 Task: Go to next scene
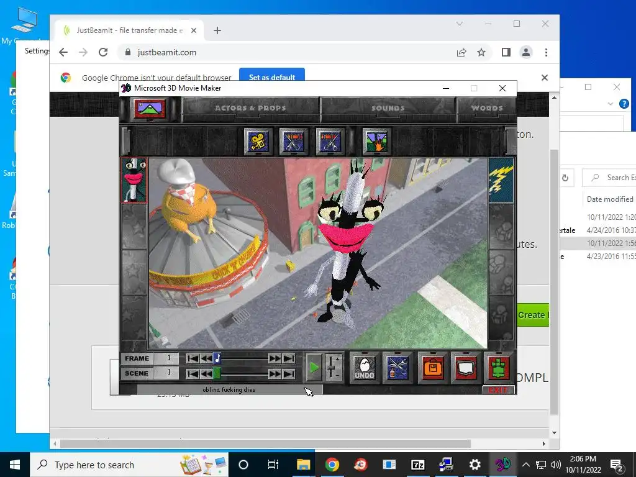point(275,373)
